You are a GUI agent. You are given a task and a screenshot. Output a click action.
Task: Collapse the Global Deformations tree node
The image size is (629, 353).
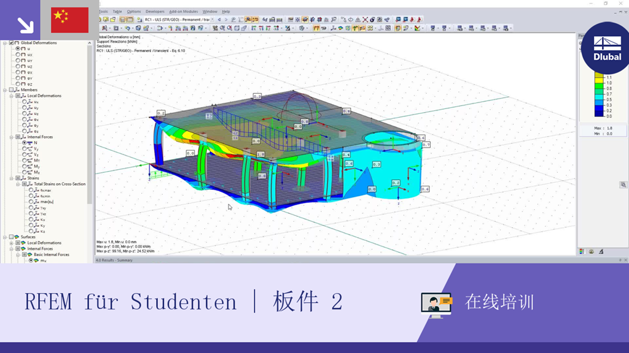(x=5, y=43)
